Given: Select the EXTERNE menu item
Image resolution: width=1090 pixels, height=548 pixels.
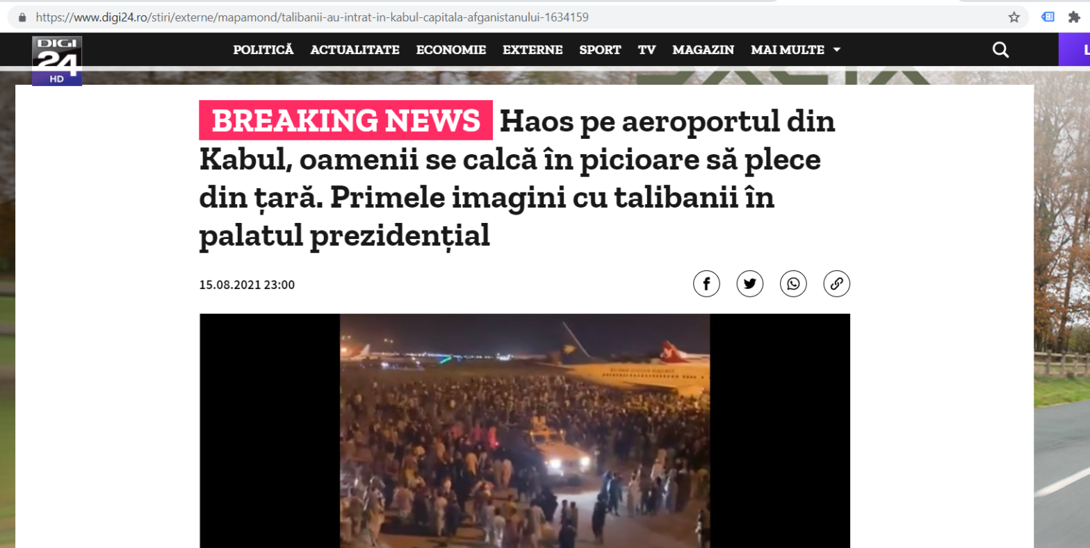Looking at the screenshot, I should click(532, 50).
